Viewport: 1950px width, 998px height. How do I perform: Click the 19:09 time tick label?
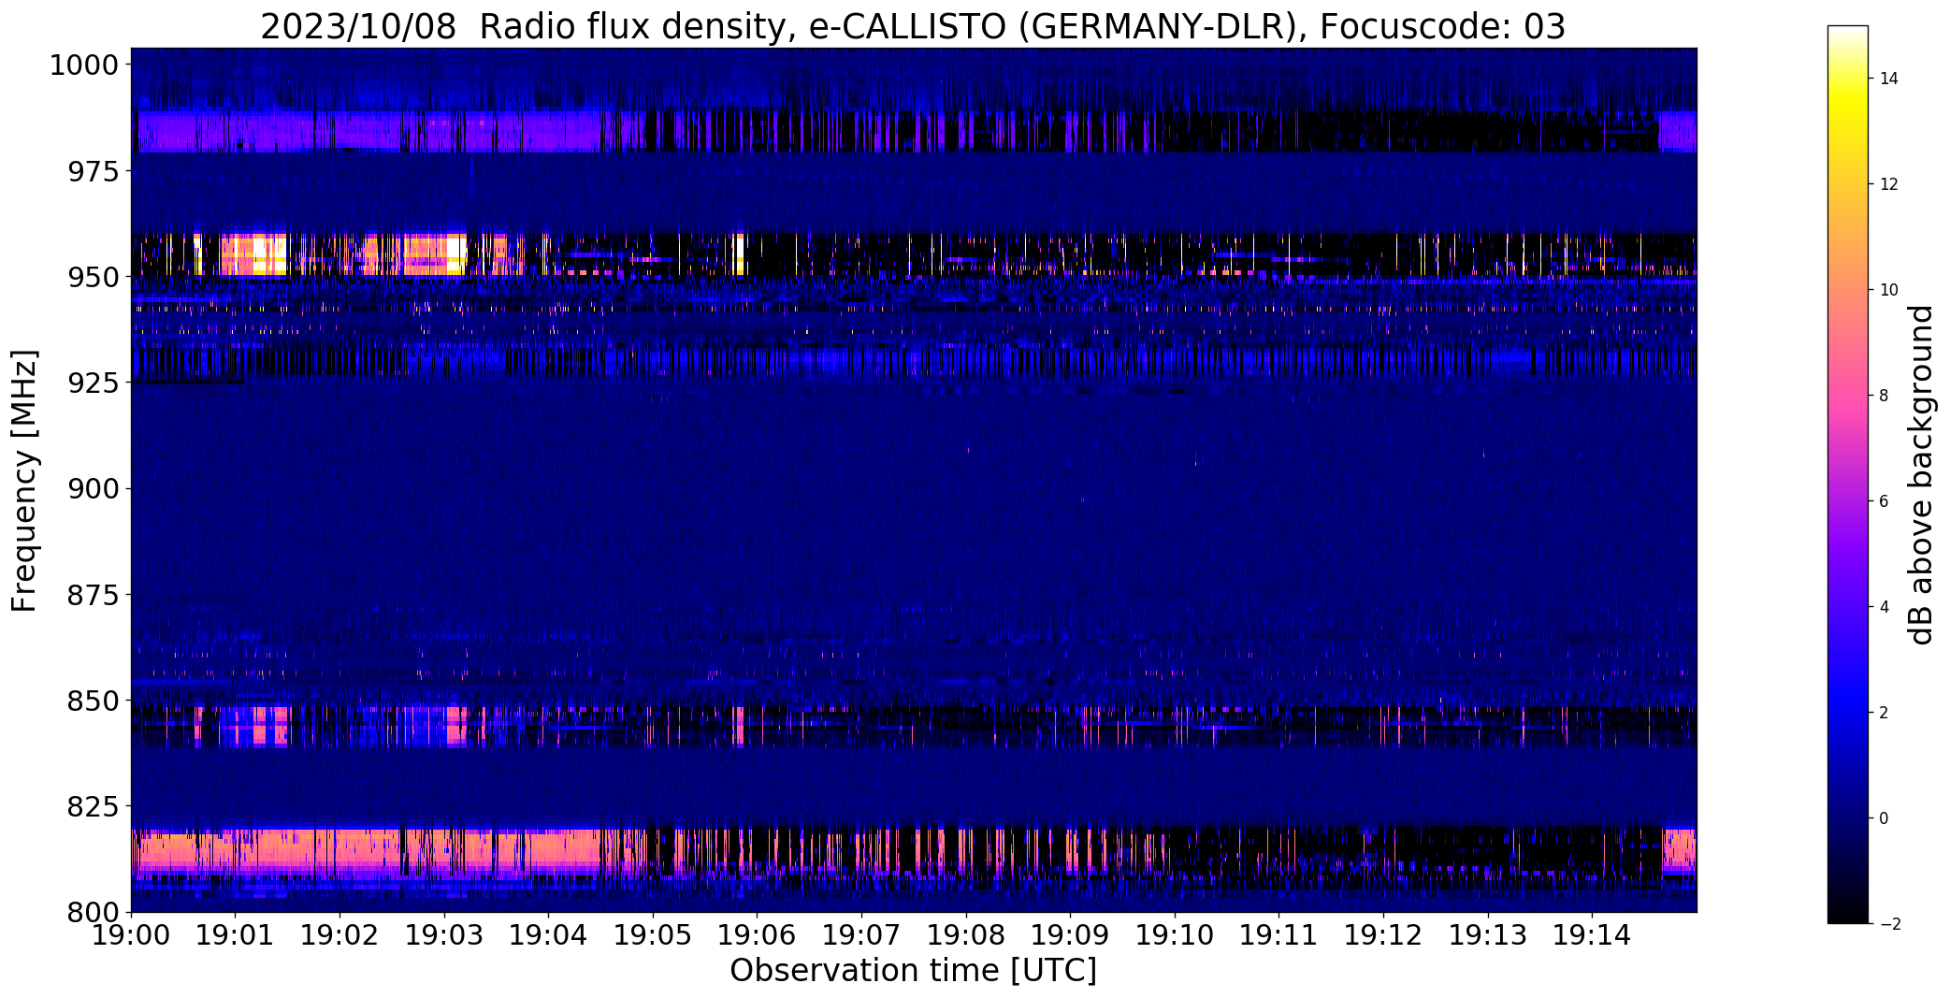(1070, 935)
